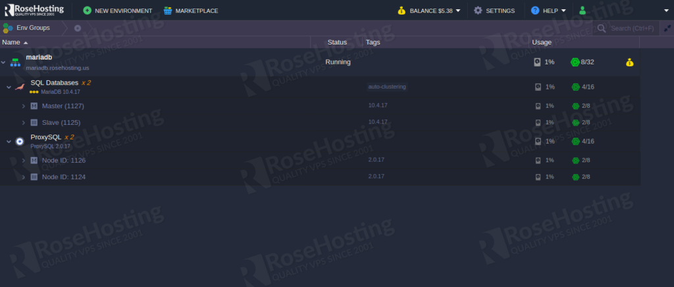
Task: Collapse the mariadb environment row
Action: point(3,62)
